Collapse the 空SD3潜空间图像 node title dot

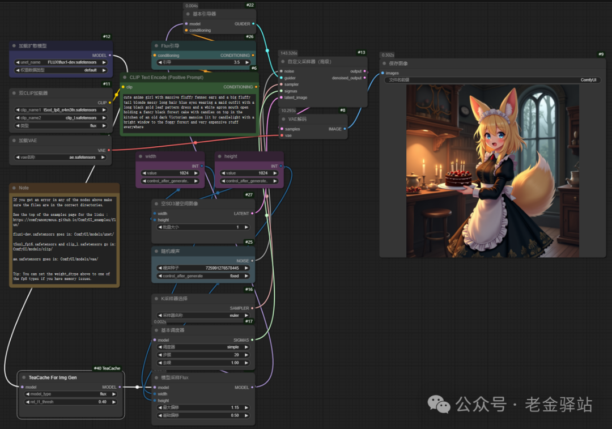(156, 203)
